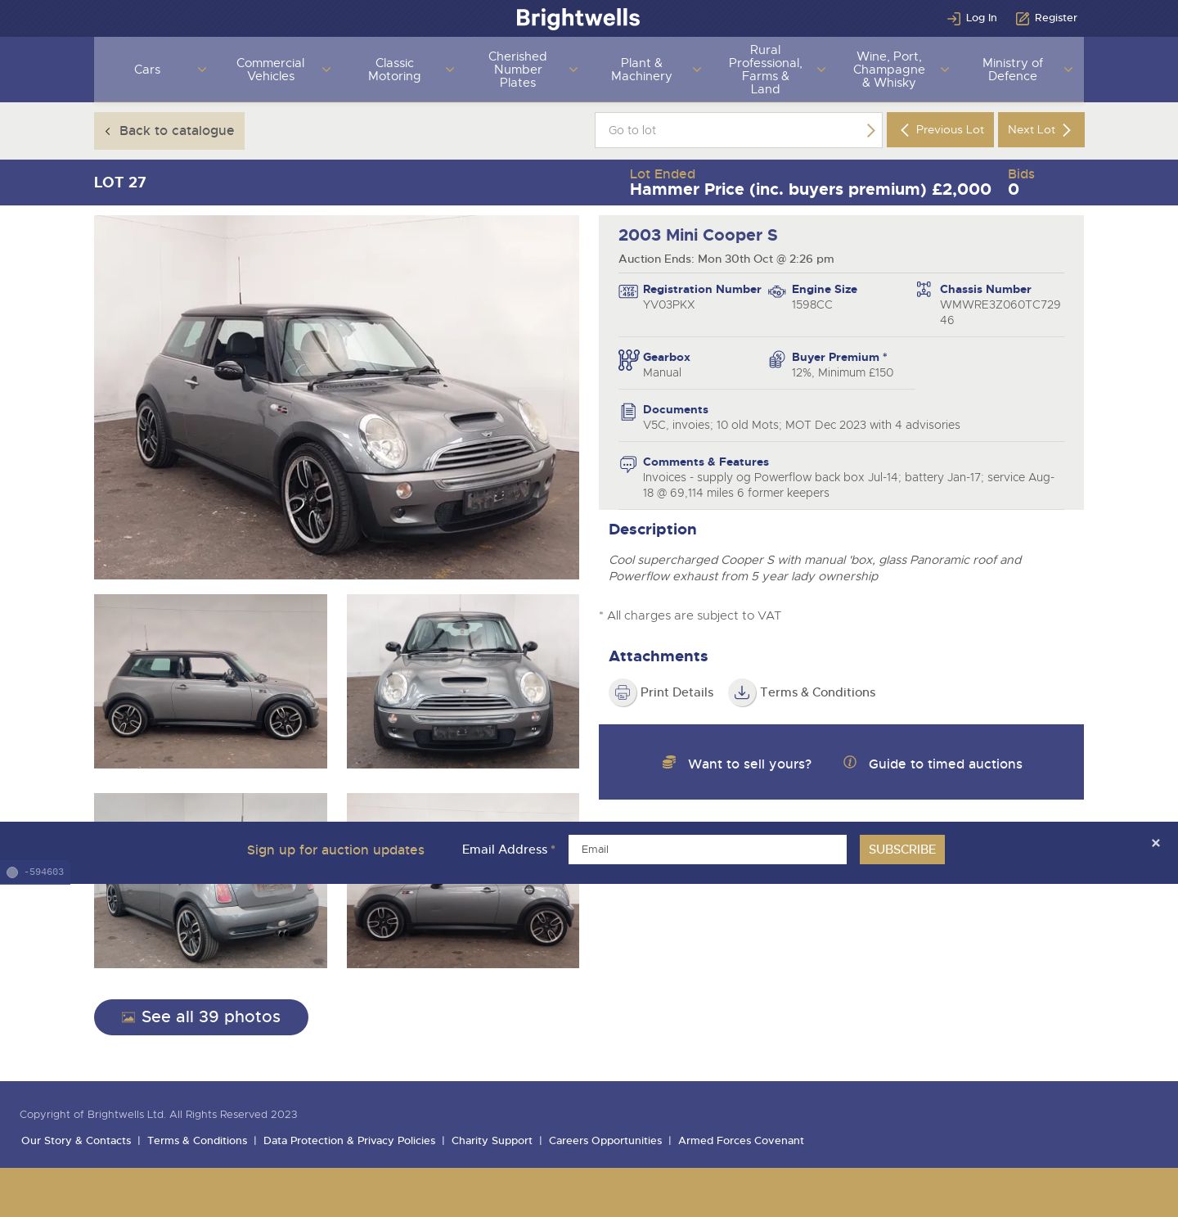This screenshot has height=1217, width=1178.
Task: Click the Registration Number plate icon
Action: pos(628,291)
